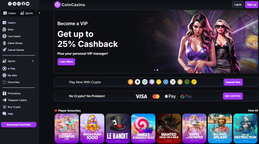Click the Bitcoin coin icon

(x=130, y=82)
